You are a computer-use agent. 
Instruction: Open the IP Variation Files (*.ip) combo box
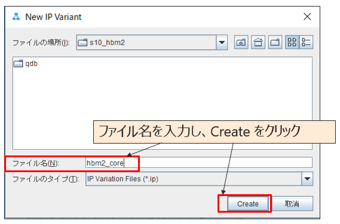[x=199, y=179]
